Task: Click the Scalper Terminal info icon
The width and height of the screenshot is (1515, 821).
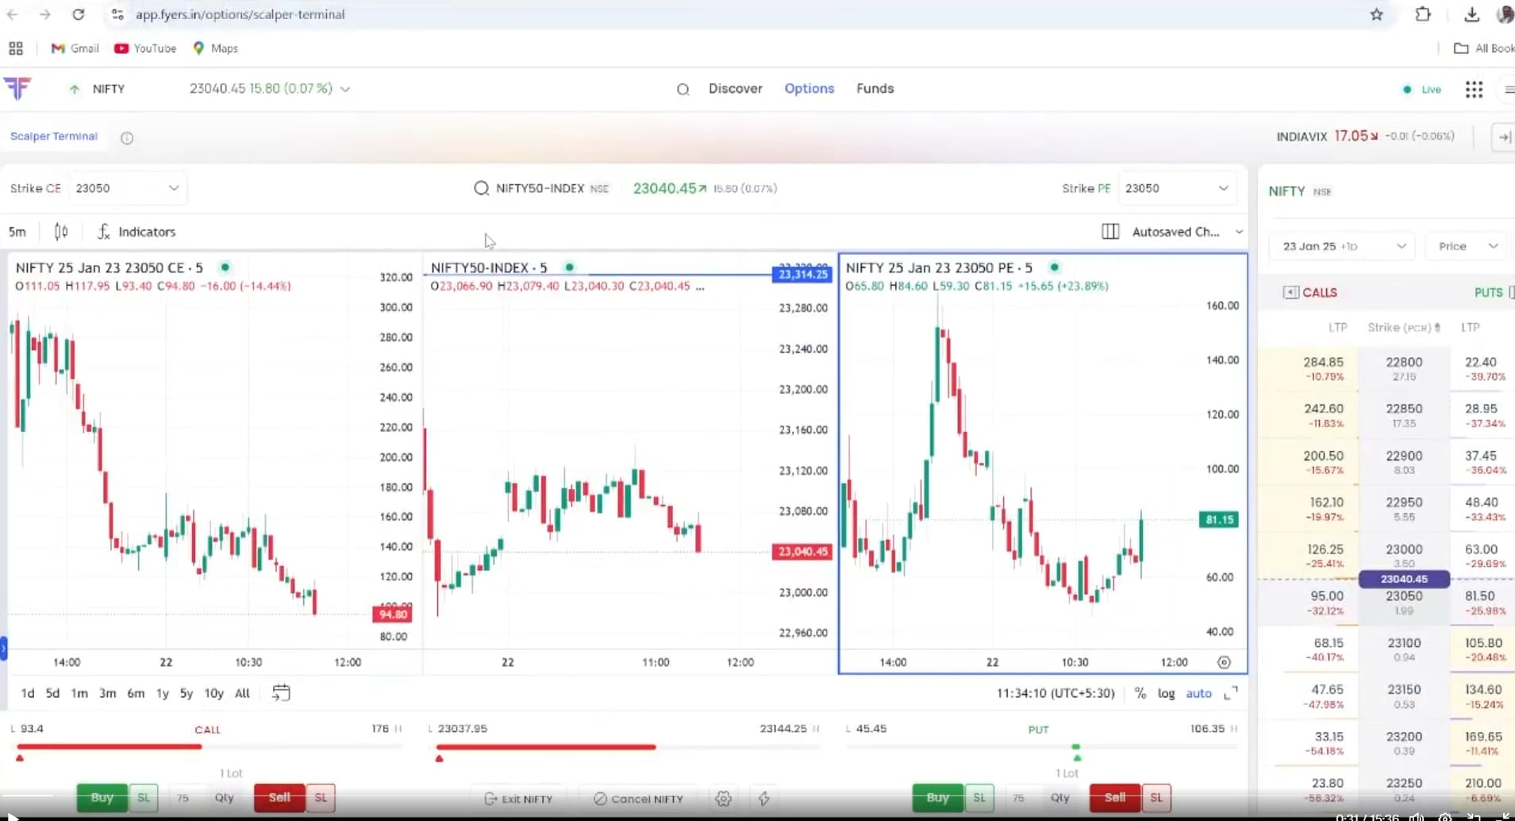Action: coord(127,138)
